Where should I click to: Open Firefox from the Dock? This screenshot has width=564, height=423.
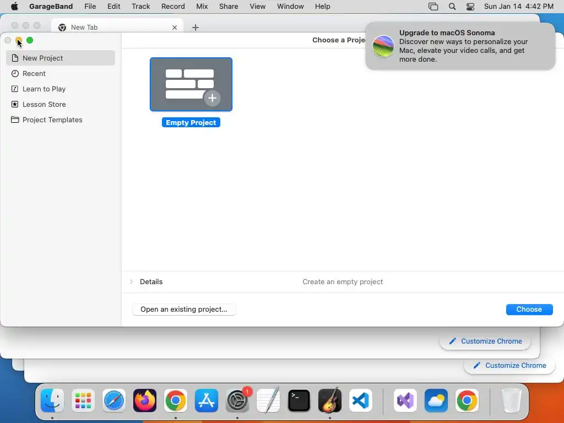coord(145,400)
